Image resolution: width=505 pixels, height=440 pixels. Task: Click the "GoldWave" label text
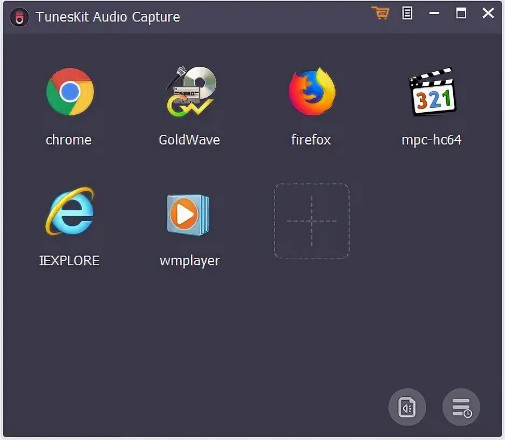(189, 140)
